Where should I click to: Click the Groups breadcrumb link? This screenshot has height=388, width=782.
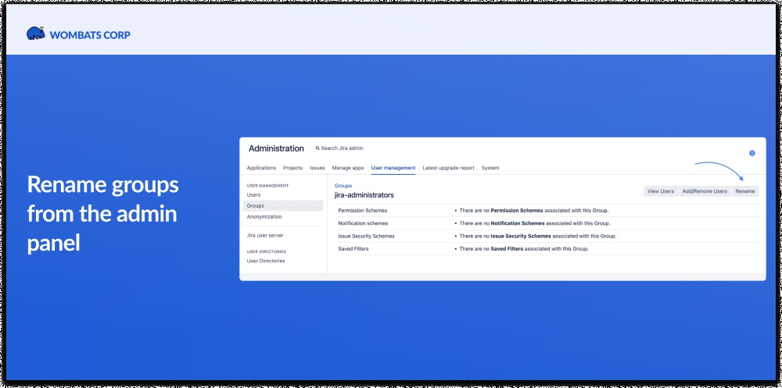(343, 185)
